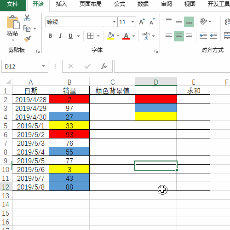
Task: Increase indent
Action: point(213,36)
